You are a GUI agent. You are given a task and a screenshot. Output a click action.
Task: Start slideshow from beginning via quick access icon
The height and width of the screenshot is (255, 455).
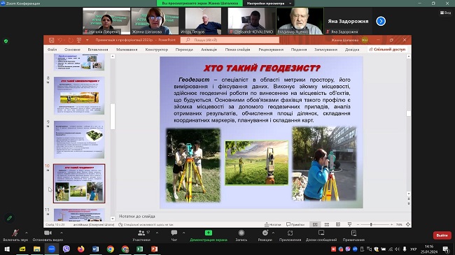tap(79, 40)
